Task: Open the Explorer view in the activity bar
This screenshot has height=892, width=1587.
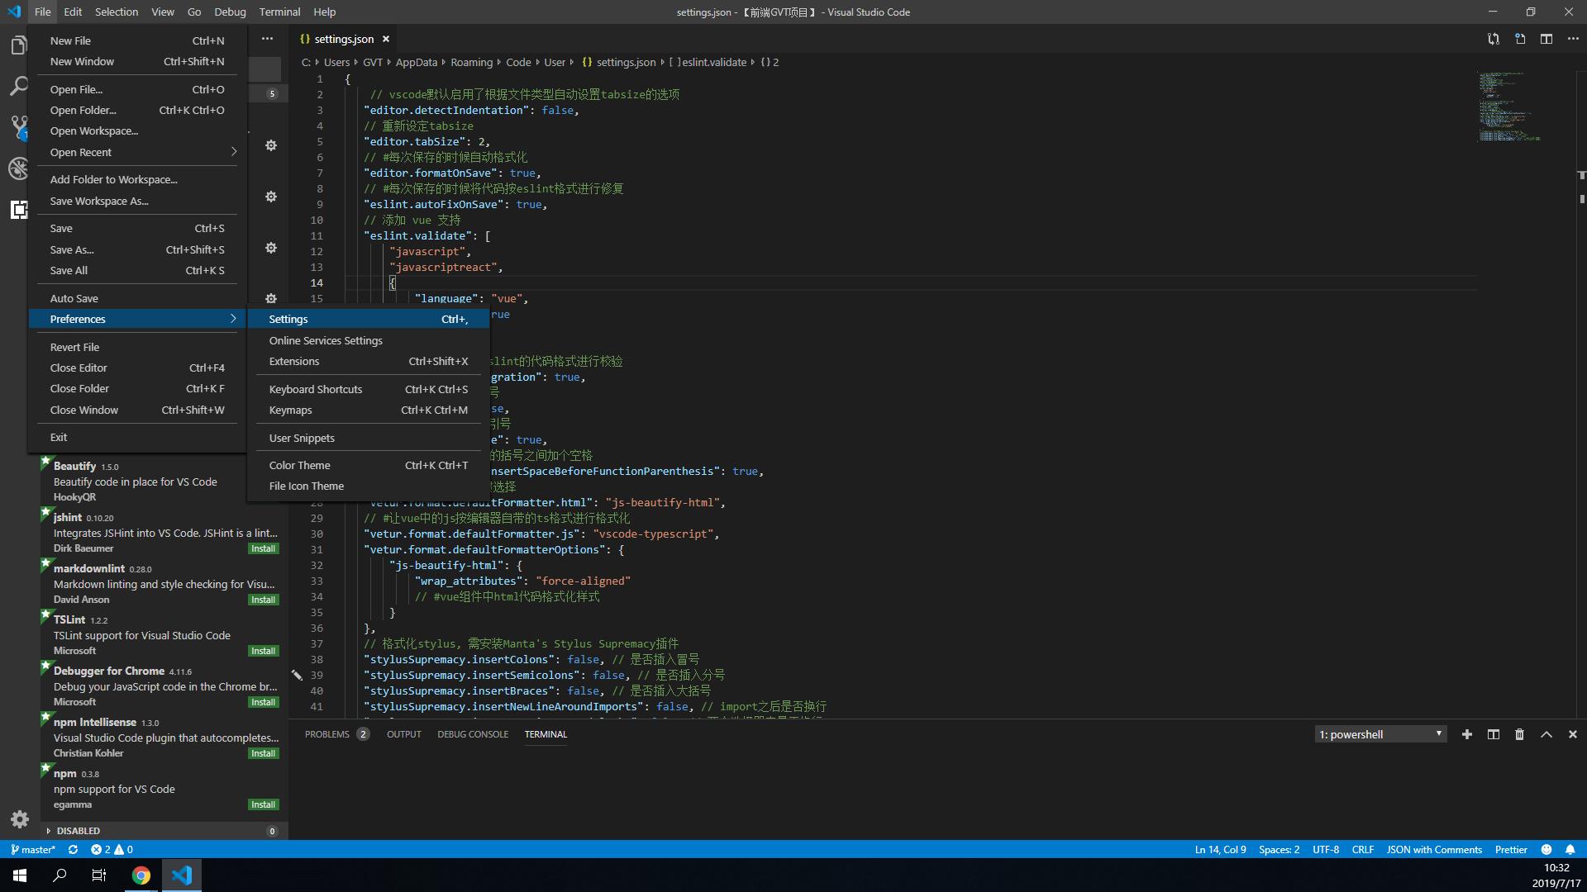Action: click(x=20, y=45)
